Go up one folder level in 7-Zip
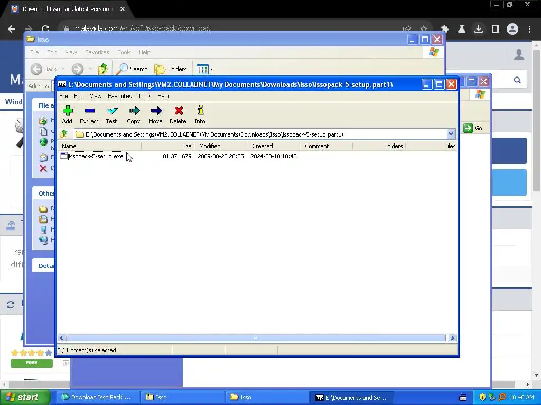 pos(63,134)
